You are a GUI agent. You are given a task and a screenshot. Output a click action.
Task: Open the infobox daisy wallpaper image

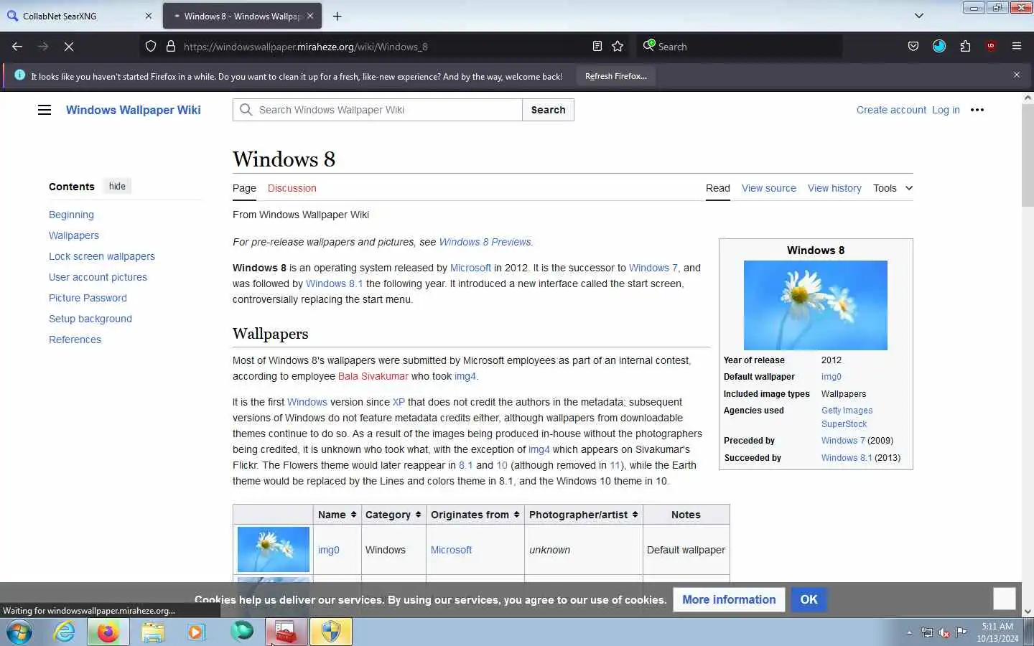[x=816, y=305]
